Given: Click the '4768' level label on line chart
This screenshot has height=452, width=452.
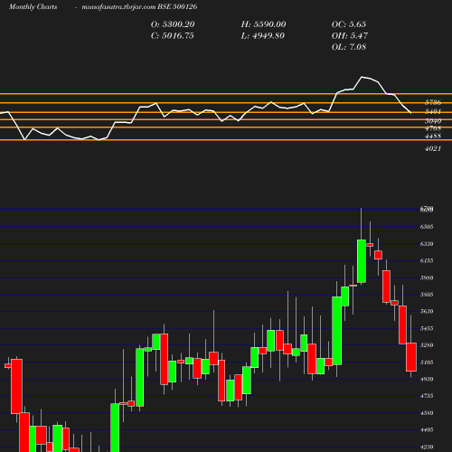Looking at the screenshot, I should tap(433, 128).
